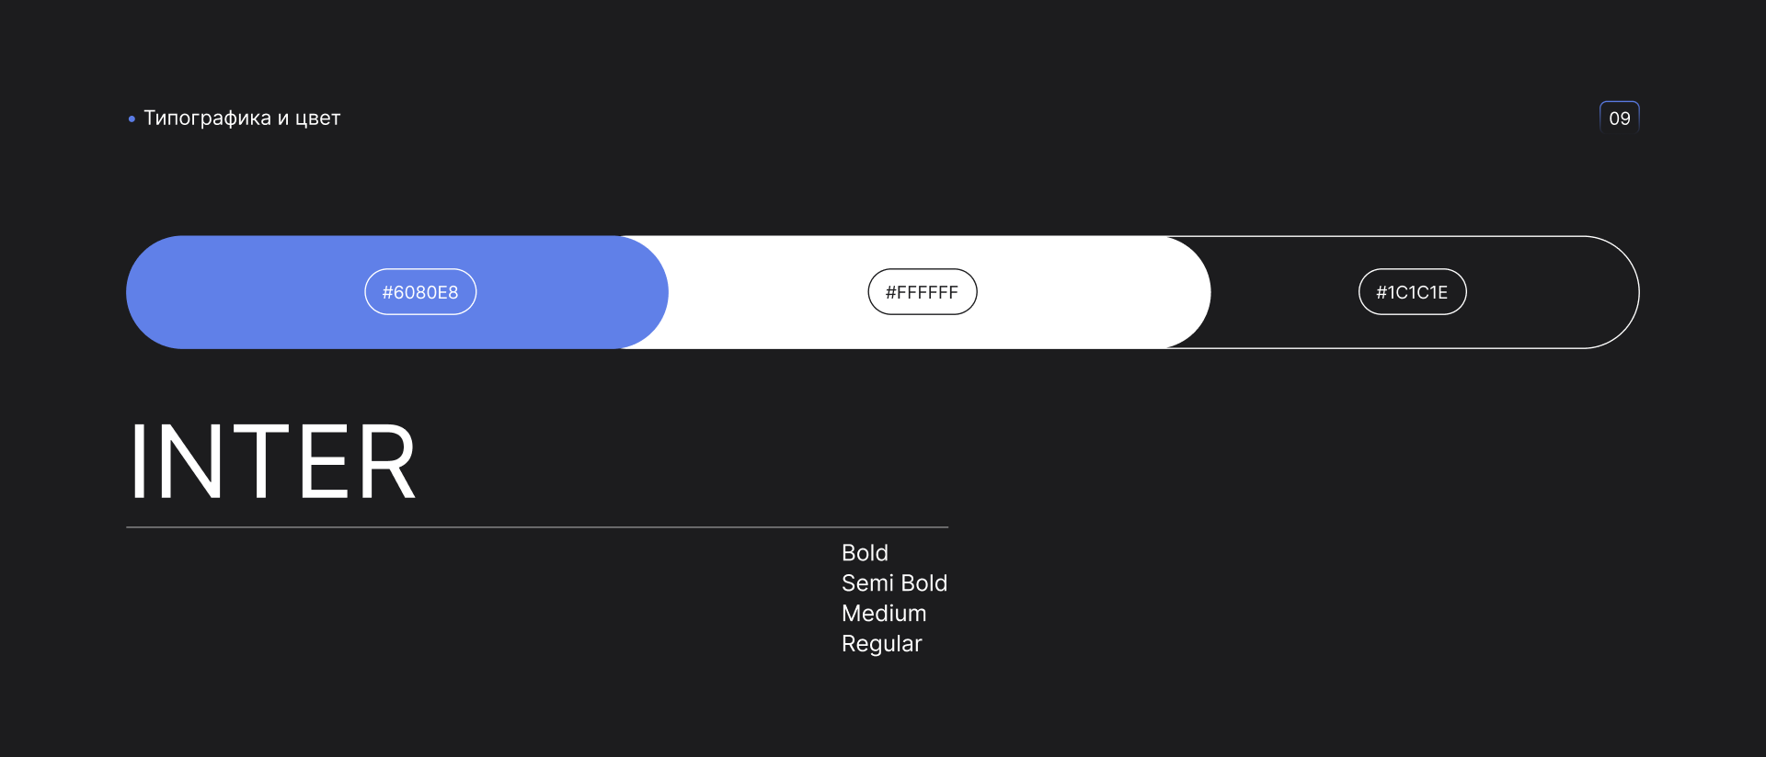Click the letter E in INTER
Image resolution: width=1766 pixels, height=757 pixels.
(x=324, y=462)
